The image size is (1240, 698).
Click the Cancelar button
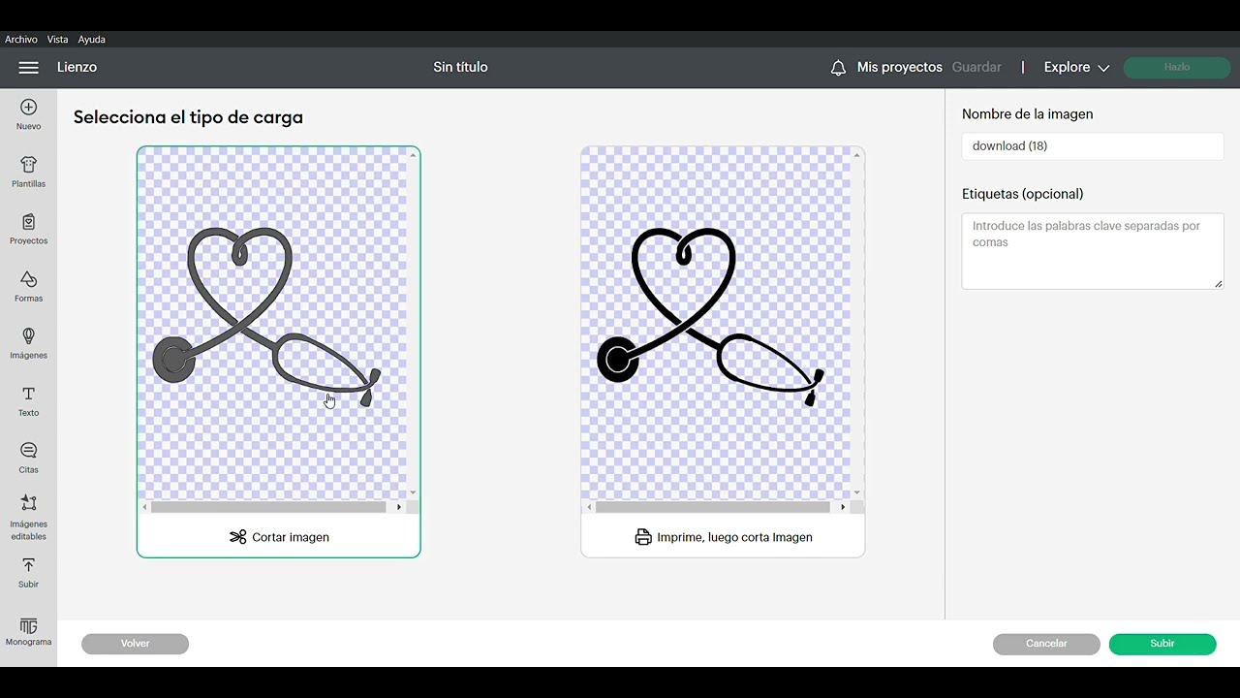1046,644
